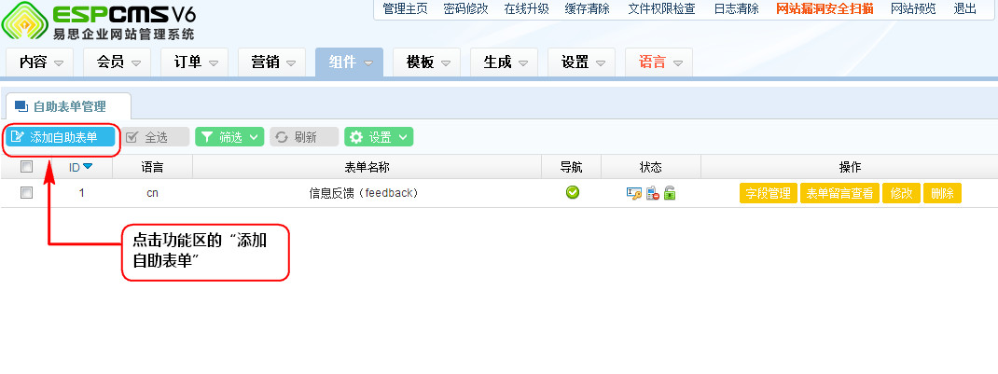Tick the checkbox for row ID 1
This screenshot has height=374, width=998.
click(x=26, y=193)
